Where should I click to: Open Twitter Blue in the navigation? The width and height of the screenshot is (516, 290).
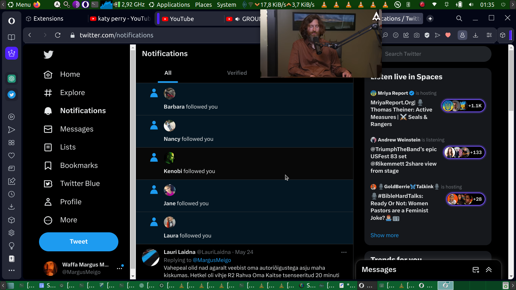click(x=72, y=184)
